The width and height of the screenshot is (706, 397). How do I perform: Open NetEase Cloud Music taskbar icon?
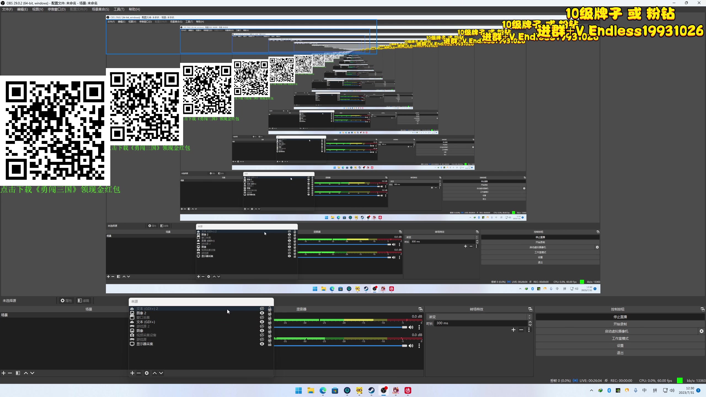(x=408, y=390)
